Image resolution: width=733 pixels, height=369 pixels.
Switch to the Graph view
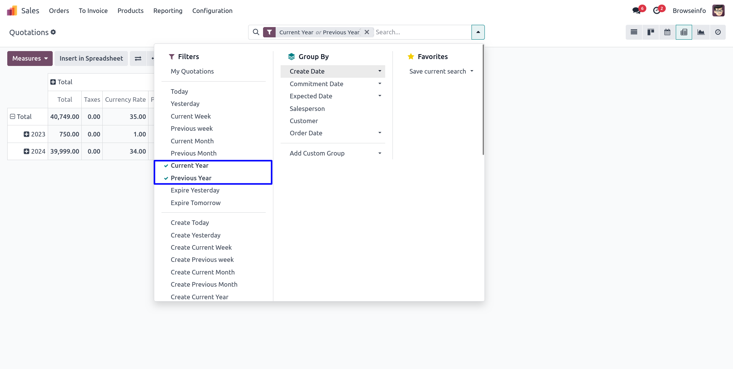pos(701,32)
